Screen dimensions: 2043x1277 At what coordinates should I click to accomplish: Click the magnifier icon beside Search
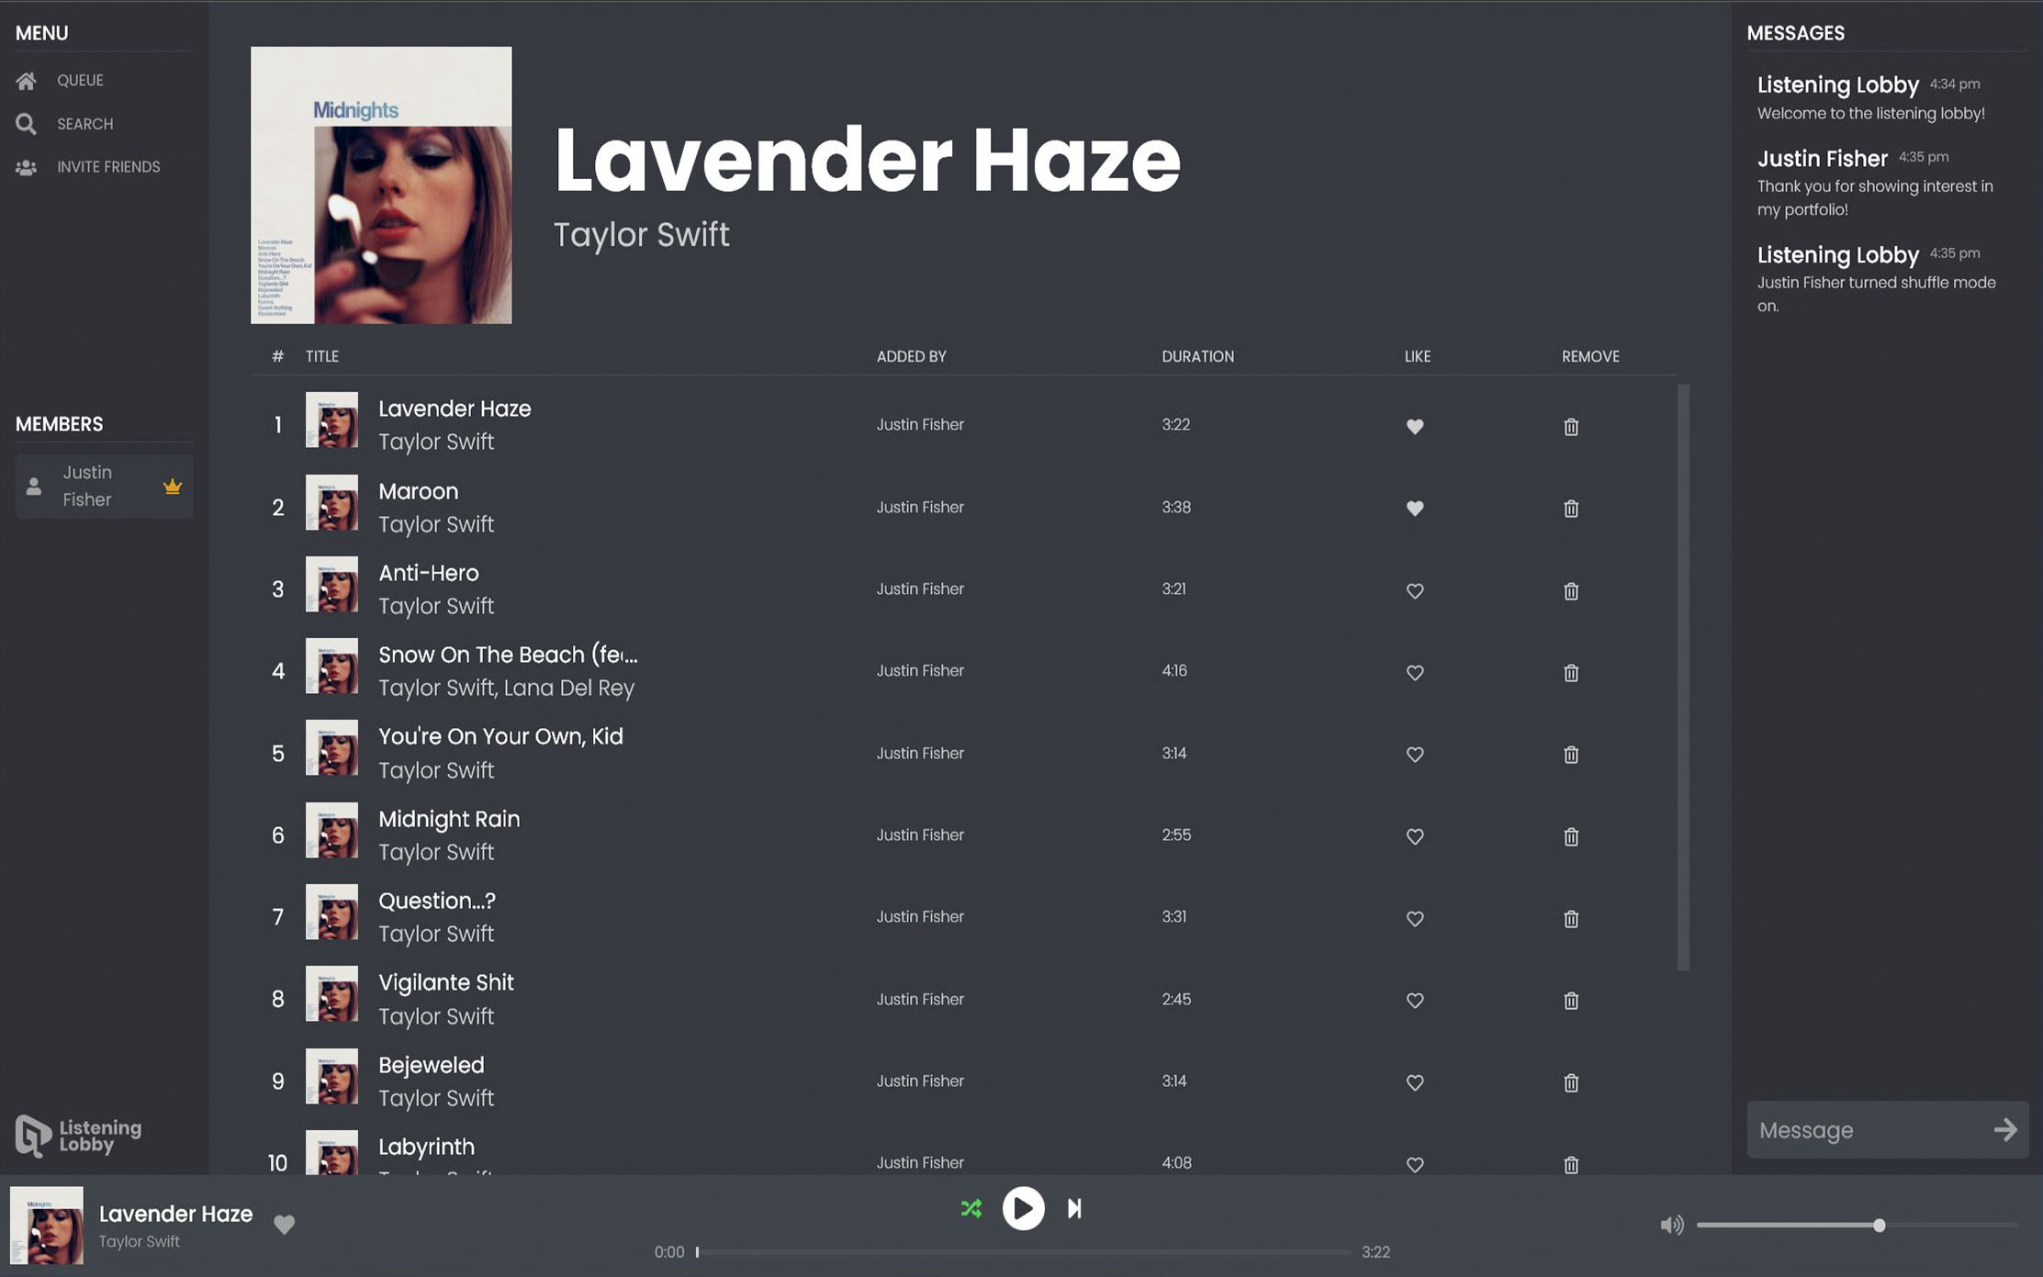[26, 124]
